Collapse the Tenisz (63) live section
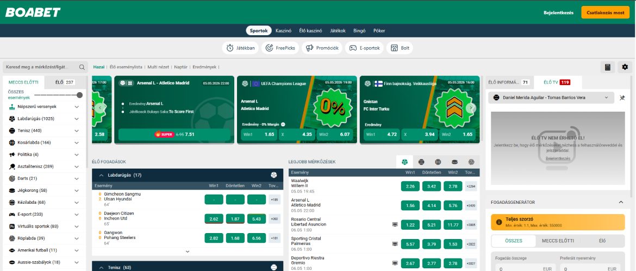 pos(102,267)
